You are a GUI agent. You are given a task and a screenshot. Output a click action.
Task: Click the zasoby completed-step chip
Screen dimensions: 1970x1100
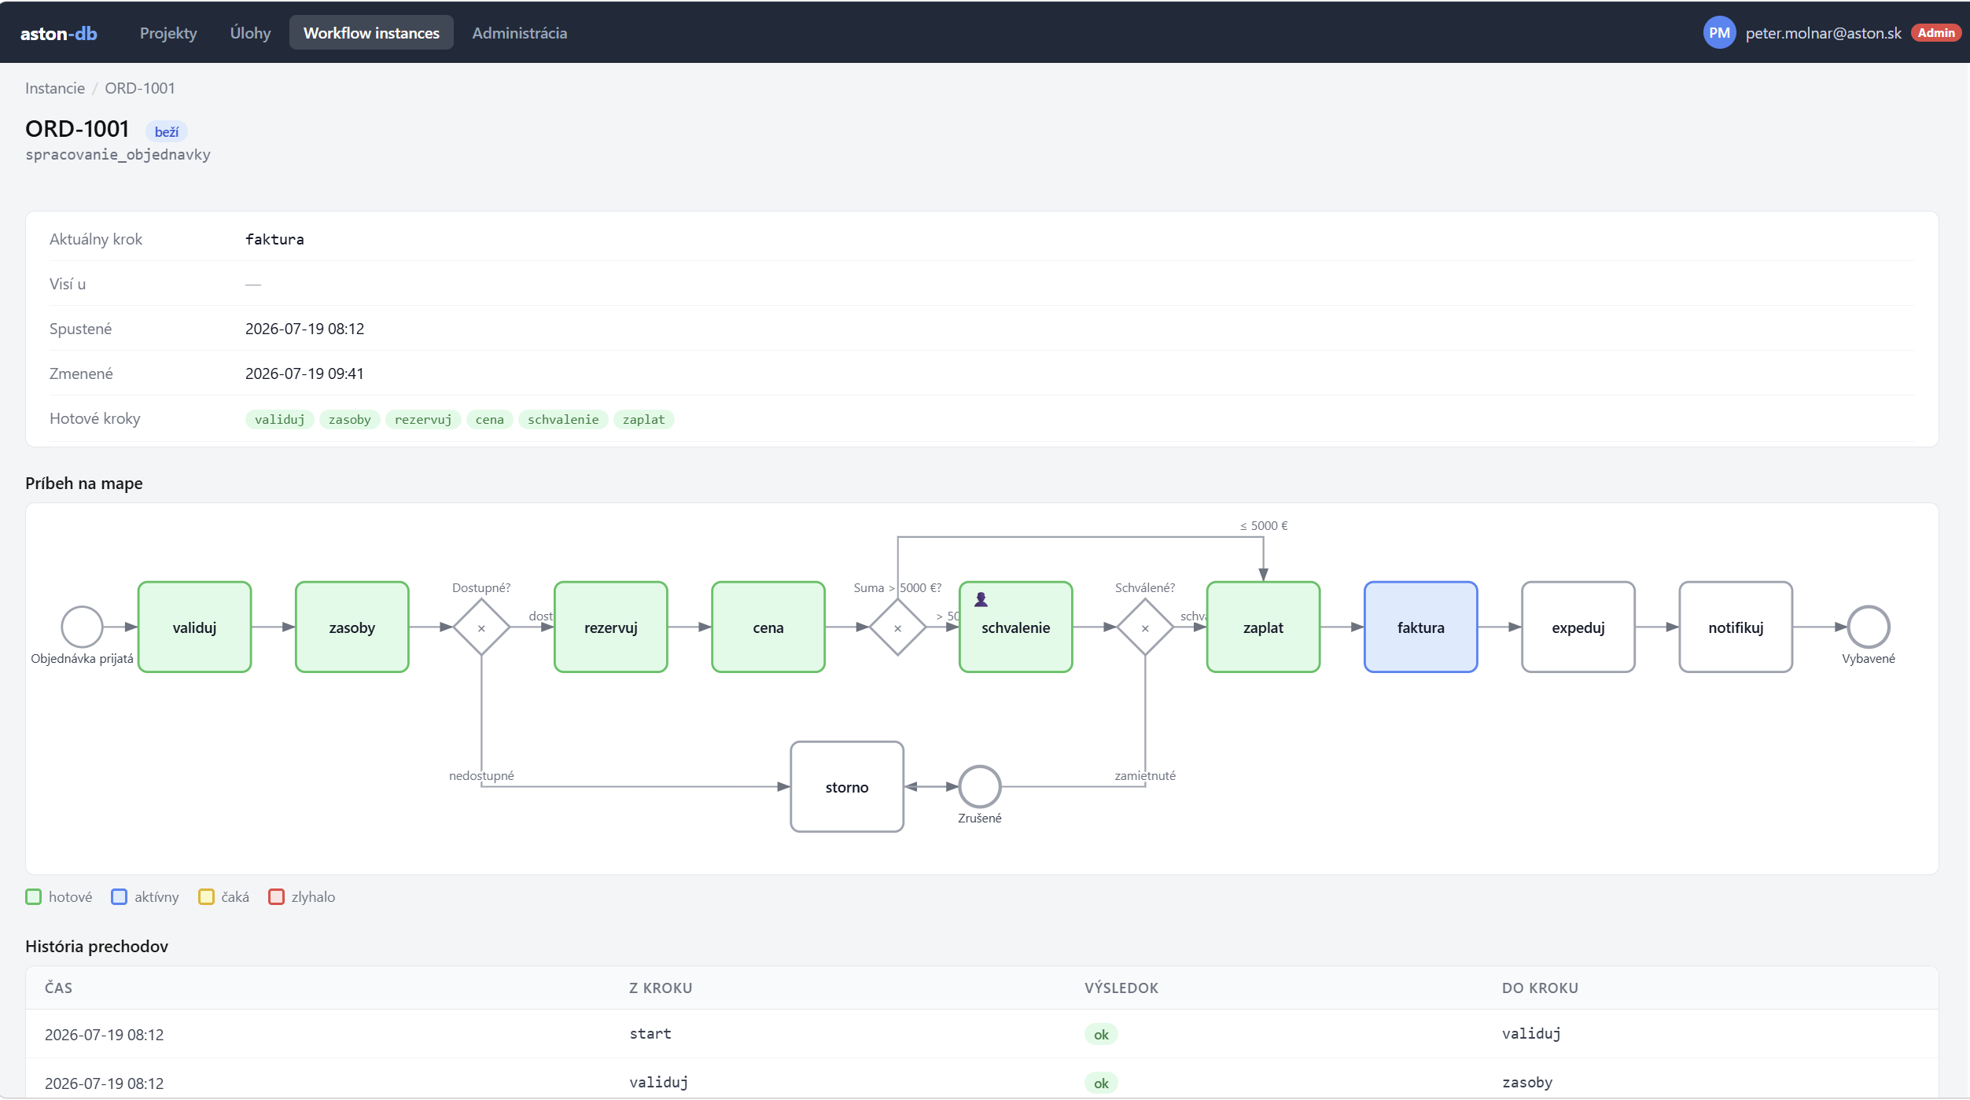tap(349, 420)
